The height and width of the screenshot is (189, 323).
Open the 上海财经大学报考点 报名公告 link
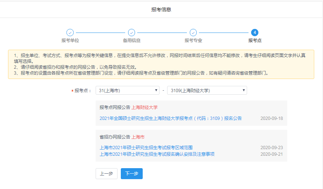tap(170, 118)
